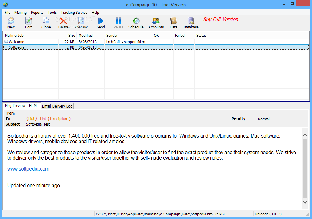
Task: Click the preview scroll up arrow
Action: [305, 135]
